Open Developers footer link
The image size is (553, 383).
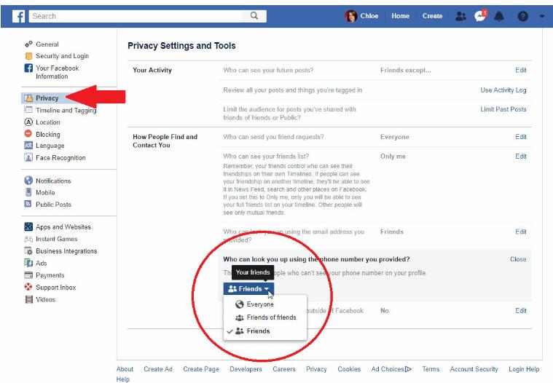coord(246,369)
